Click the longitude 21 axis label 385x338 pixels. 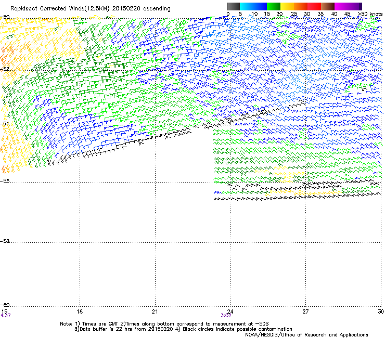tap(155, 311)
